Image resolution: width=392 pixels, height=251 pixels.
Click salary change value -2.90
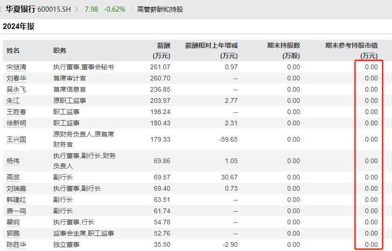tap(230, 244)
